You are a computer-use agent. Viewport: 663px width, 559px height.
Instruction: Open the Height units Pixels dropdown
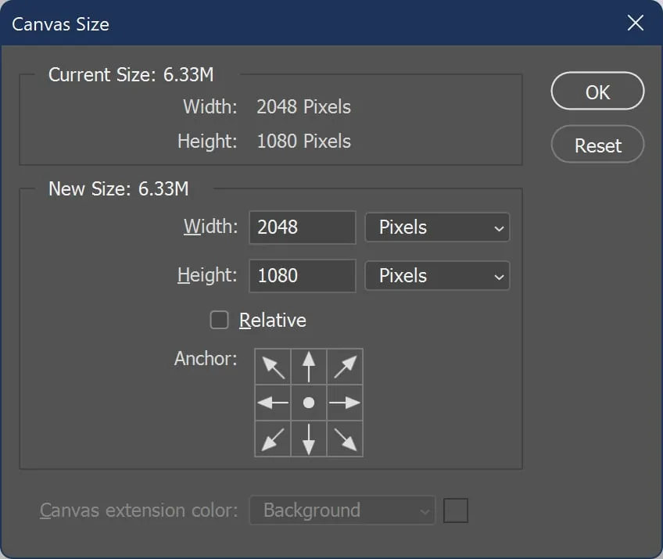coord(437,276)
